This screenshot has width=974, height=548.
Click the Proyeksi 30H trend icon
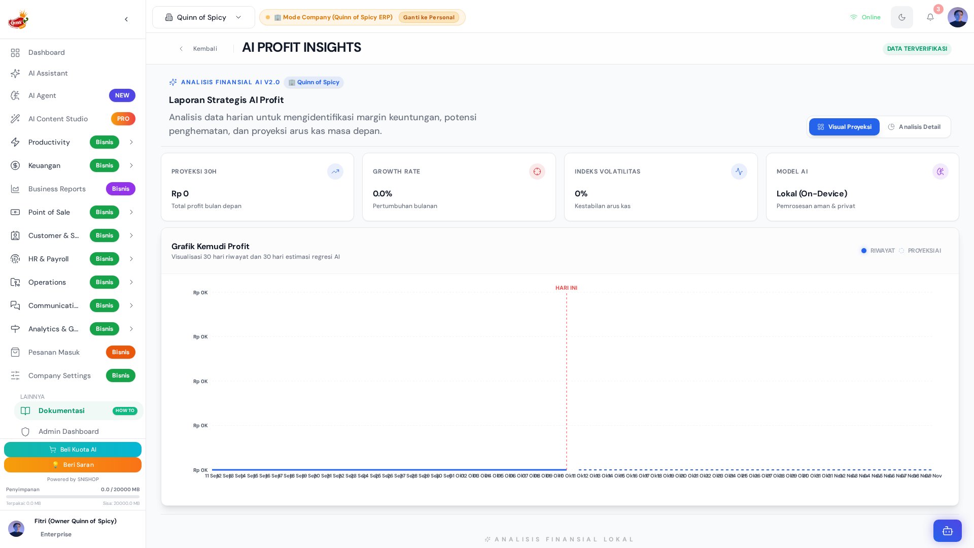335,172
